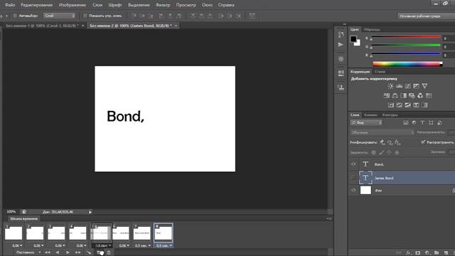Add a Hue/Saturation adjustment

click(x=387, y=95)
